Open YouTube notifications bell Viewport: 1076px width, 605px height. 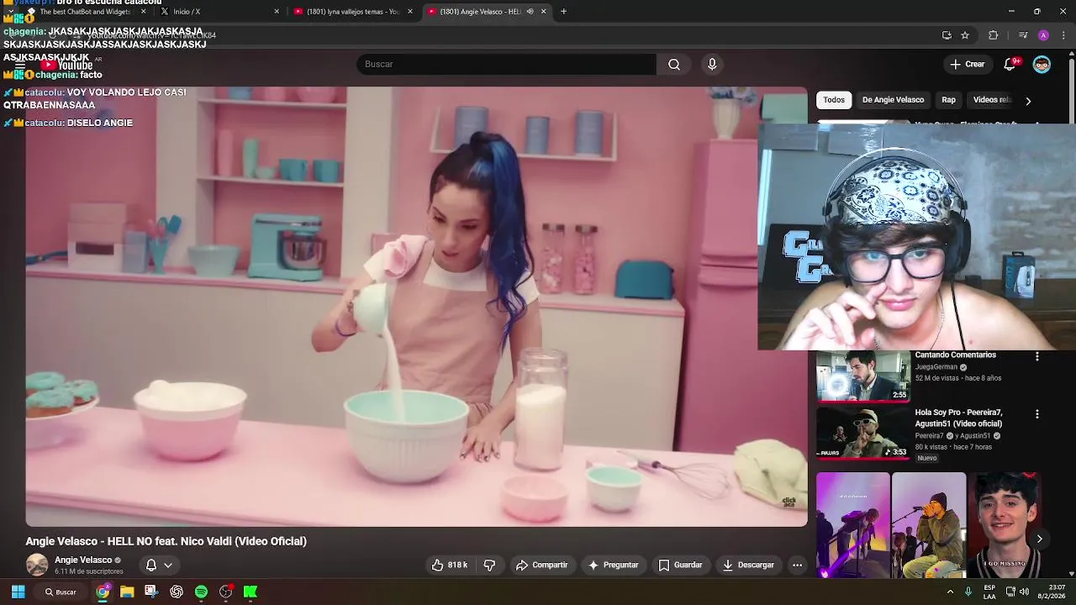[1010, 65]
